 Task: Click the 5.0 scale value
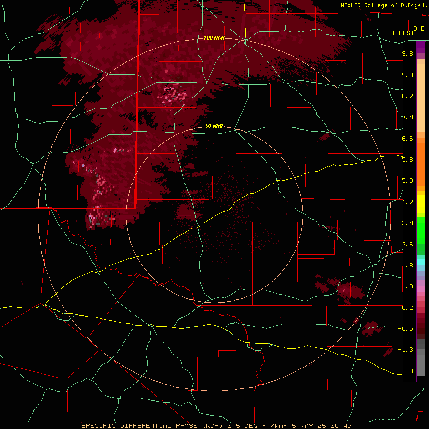tap(408, 181)
